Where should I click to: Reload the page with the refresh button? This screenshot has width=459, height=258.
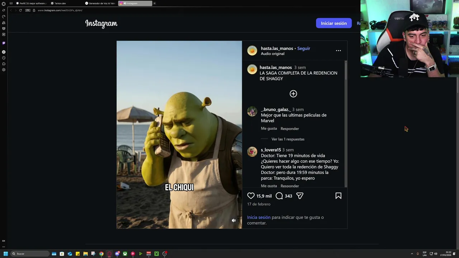pos(20,10)
